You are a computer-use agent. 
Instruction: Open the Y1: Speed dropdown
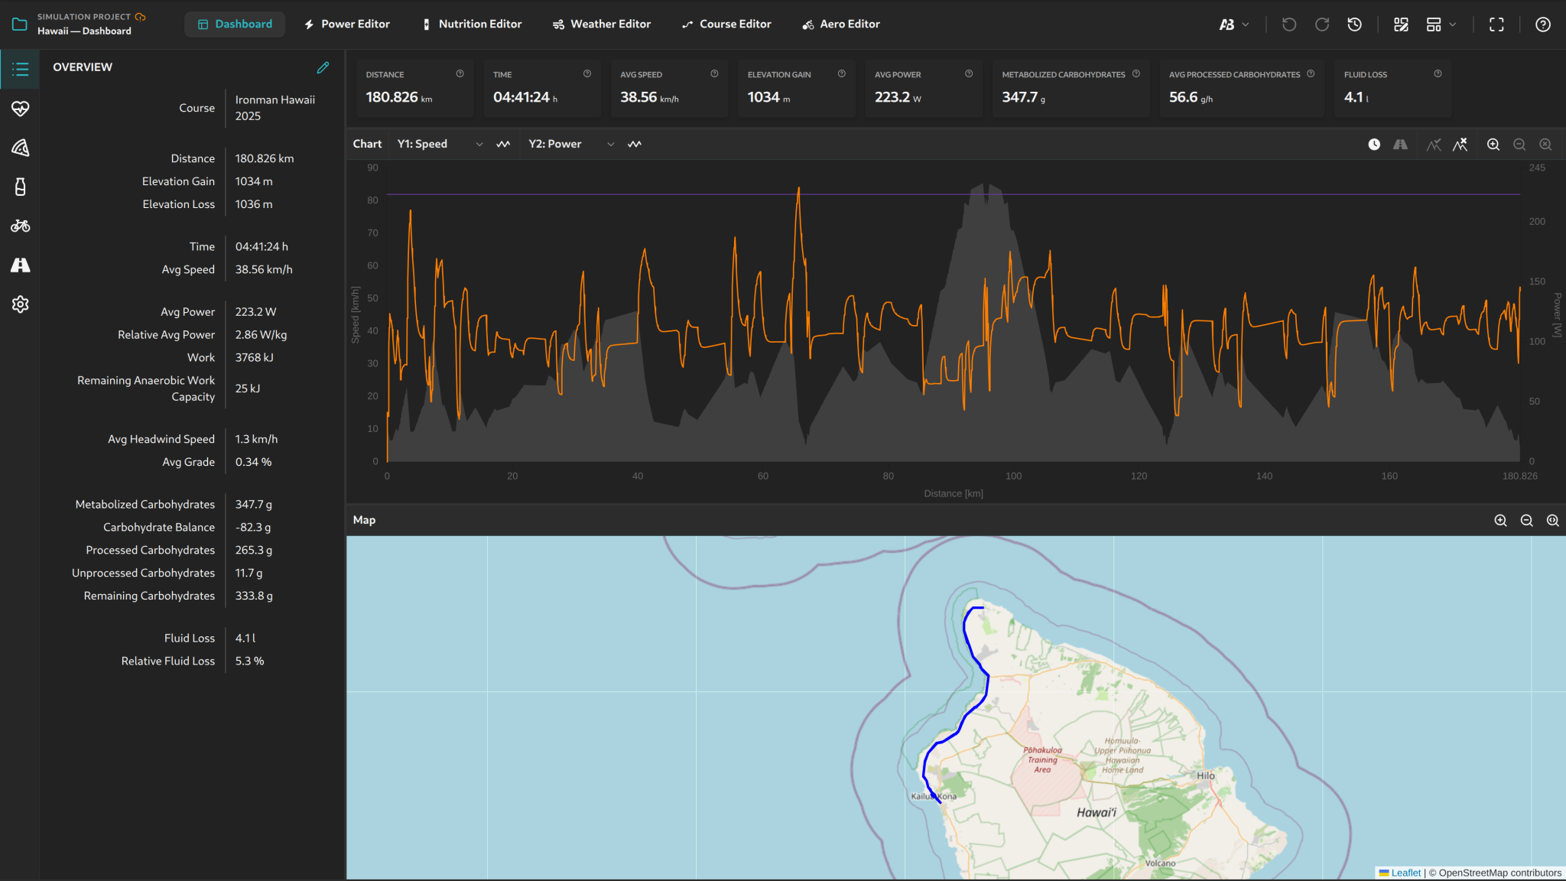click(440, 145)
